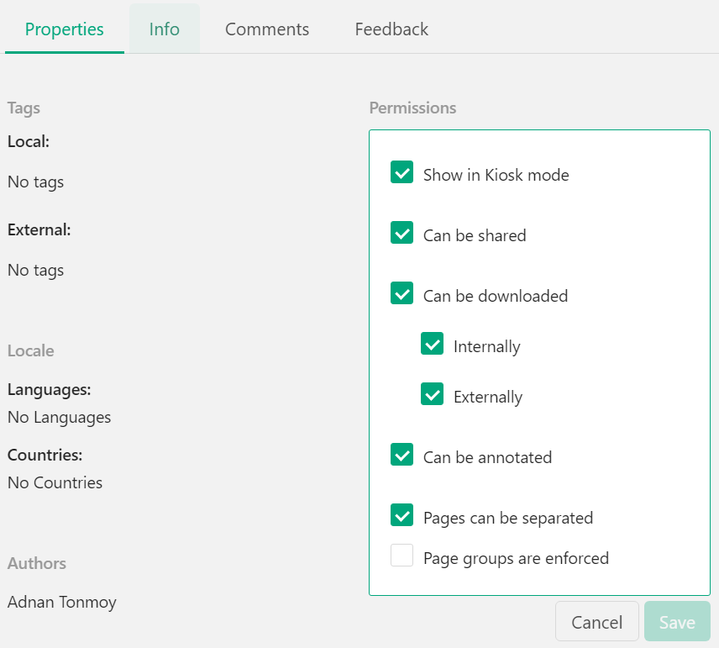Disable the "Externally" download option
Image resolution: width=719 pixels, height=648 pixels.
432,393
